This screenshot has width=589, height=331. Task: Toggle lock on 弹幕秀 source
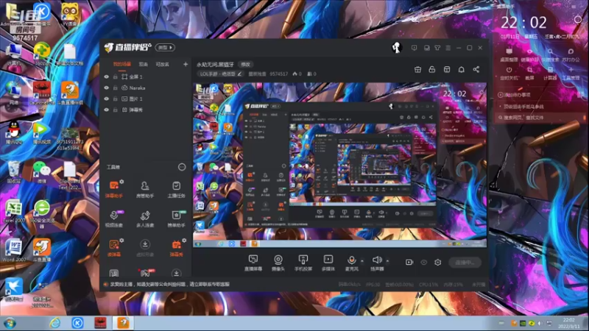[116, 110]
